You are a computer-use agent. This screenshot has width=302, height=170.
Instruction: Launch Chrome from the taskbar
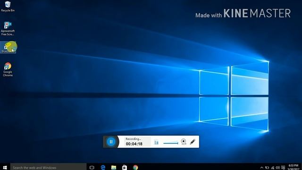[135, 168]
